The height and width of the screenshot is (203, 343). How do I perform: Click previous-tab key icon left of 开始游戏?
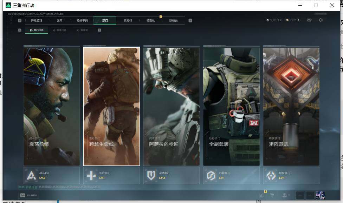20,20
